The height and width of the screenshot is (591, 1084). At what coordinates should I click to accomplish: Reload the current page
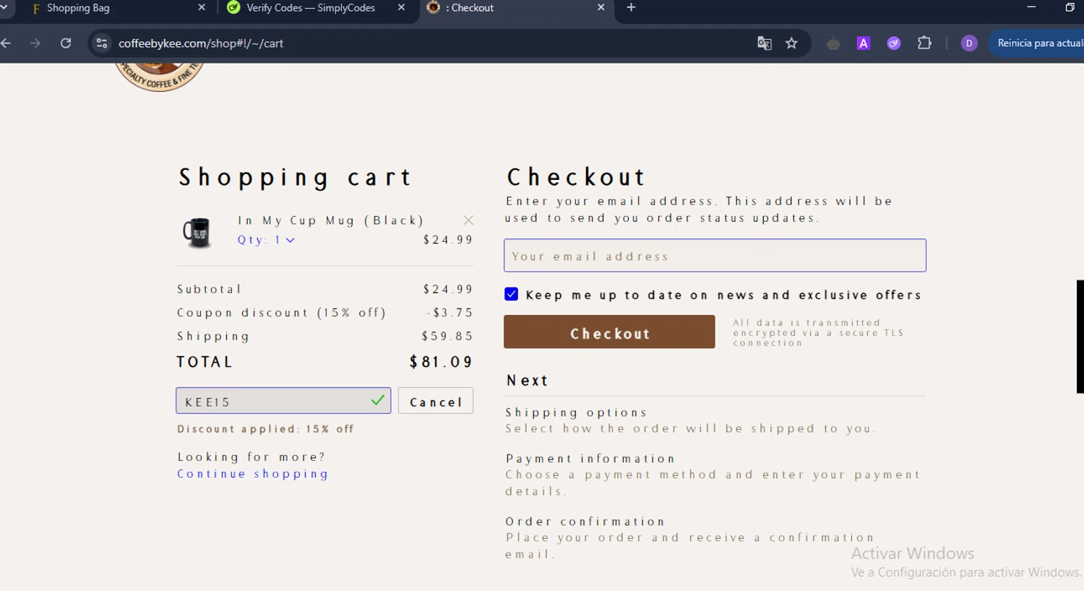coord(66,43)
